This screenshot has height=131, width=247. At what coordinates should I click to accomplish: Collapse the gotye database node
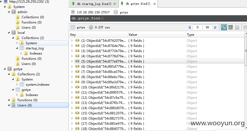[x=5, y=69]
